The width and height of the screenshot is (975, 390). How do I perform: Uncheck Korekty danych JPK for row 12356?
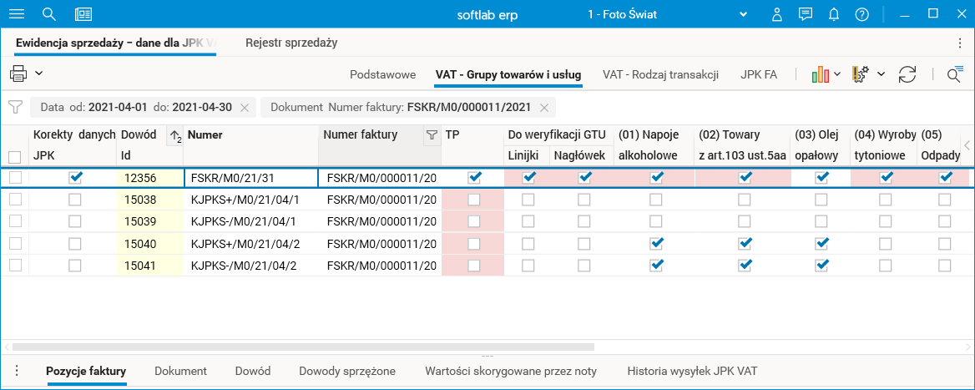coord(75,177)
